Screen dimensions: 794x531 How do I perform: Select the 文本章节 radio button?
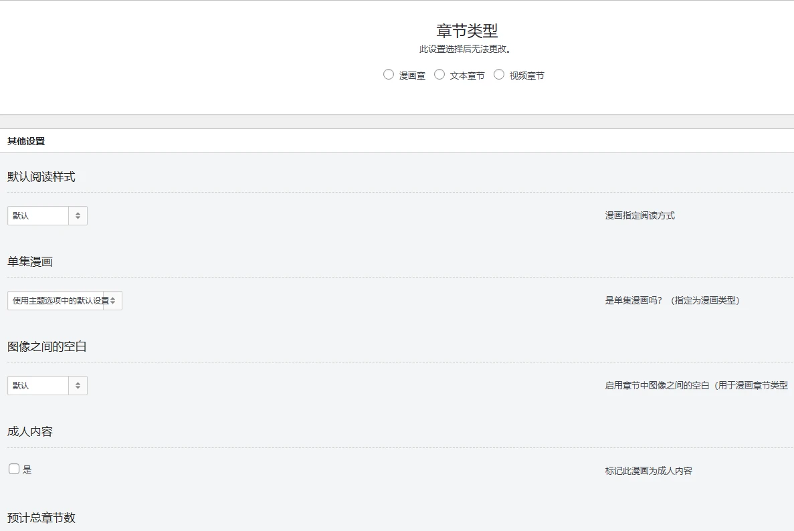tap(439, 74)
